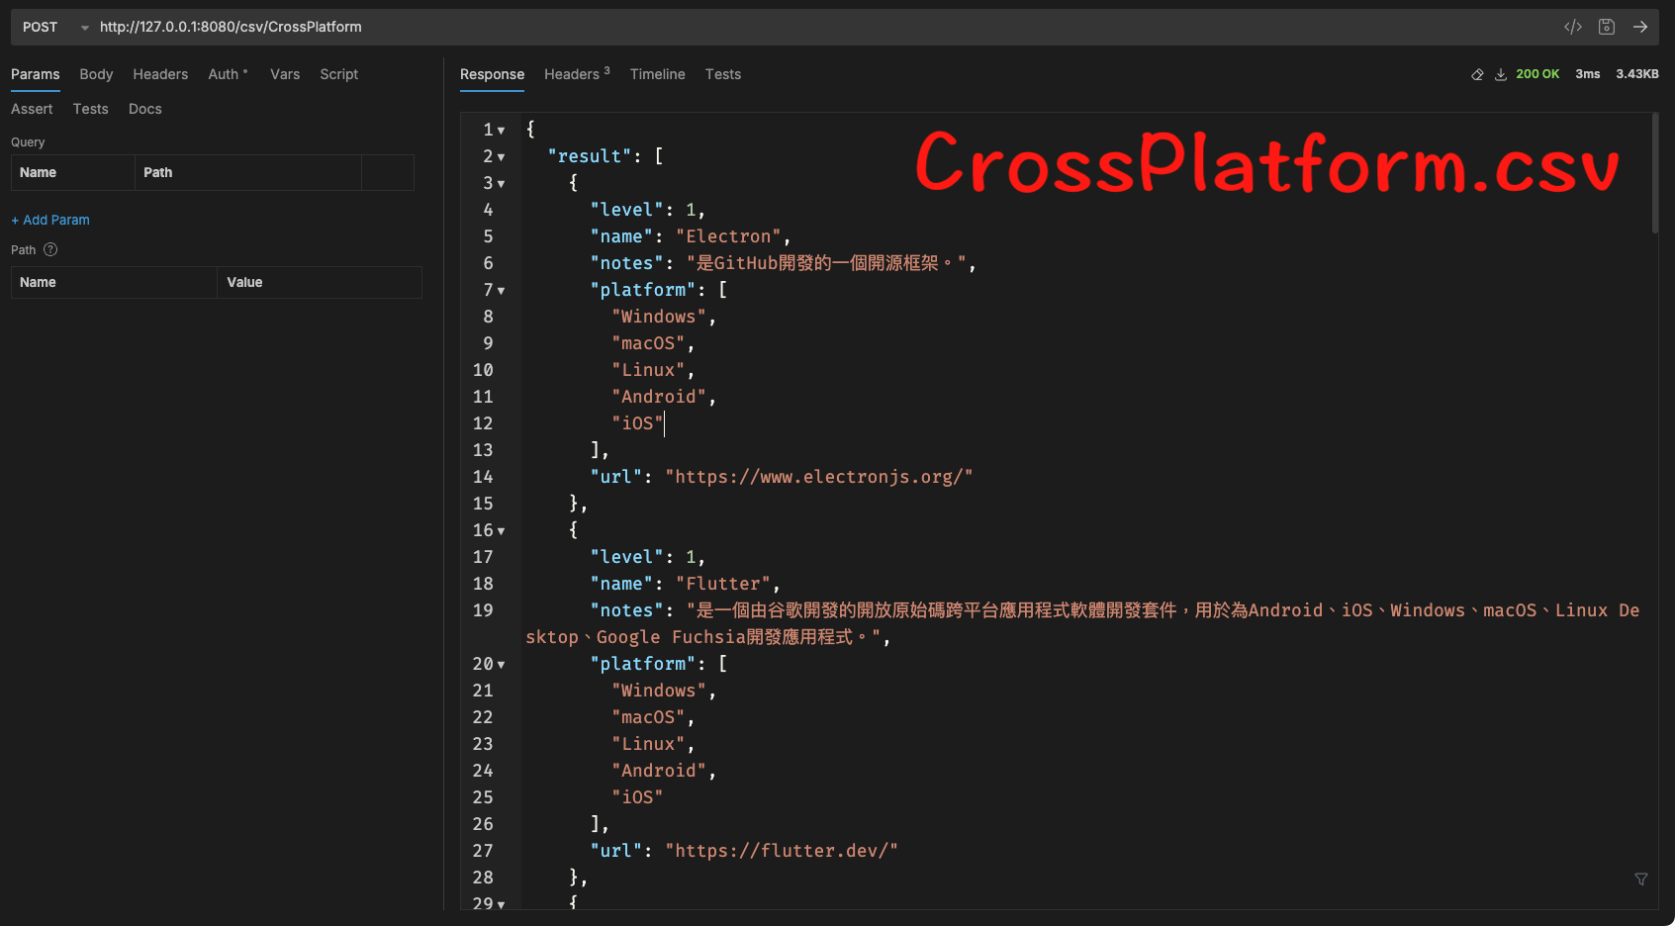Viewport: 1675px width, 926px height.
Task: Open the generate code icon
Action: pyautogui.click(x=1573, y=27)
